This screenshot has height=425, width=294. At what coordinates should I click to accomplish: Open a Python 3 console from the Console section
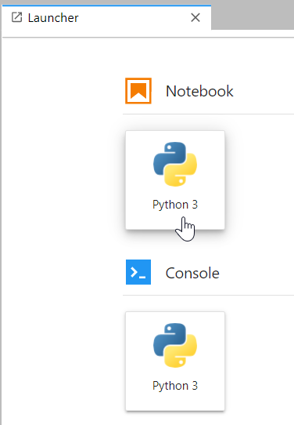pyautogui.click(x=175, y=361)
